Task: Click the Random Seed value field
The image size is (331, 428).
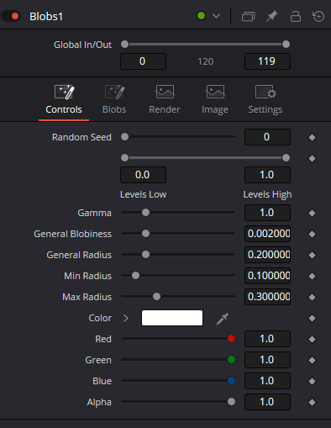Action: click(267, 137)
